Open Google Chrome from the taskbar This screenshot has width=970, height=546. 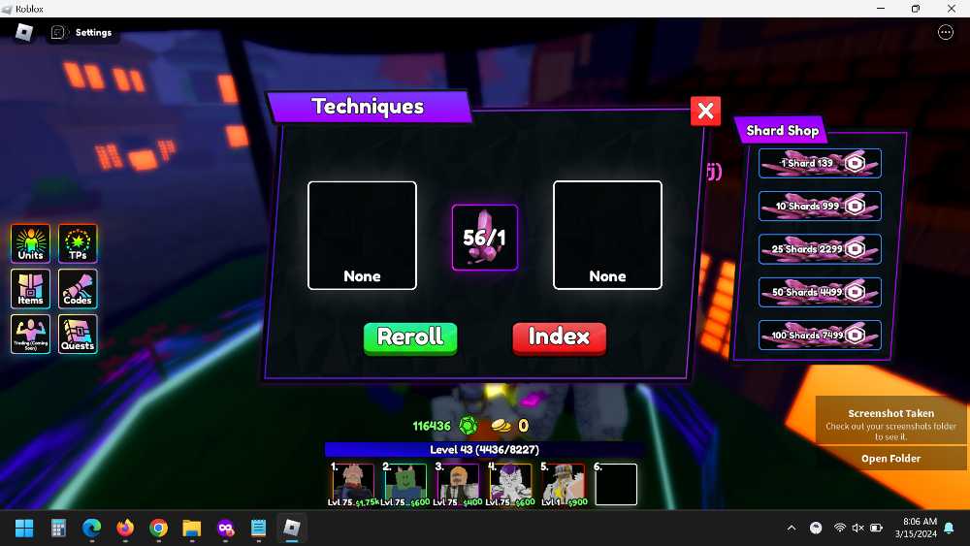click(158, 529)
